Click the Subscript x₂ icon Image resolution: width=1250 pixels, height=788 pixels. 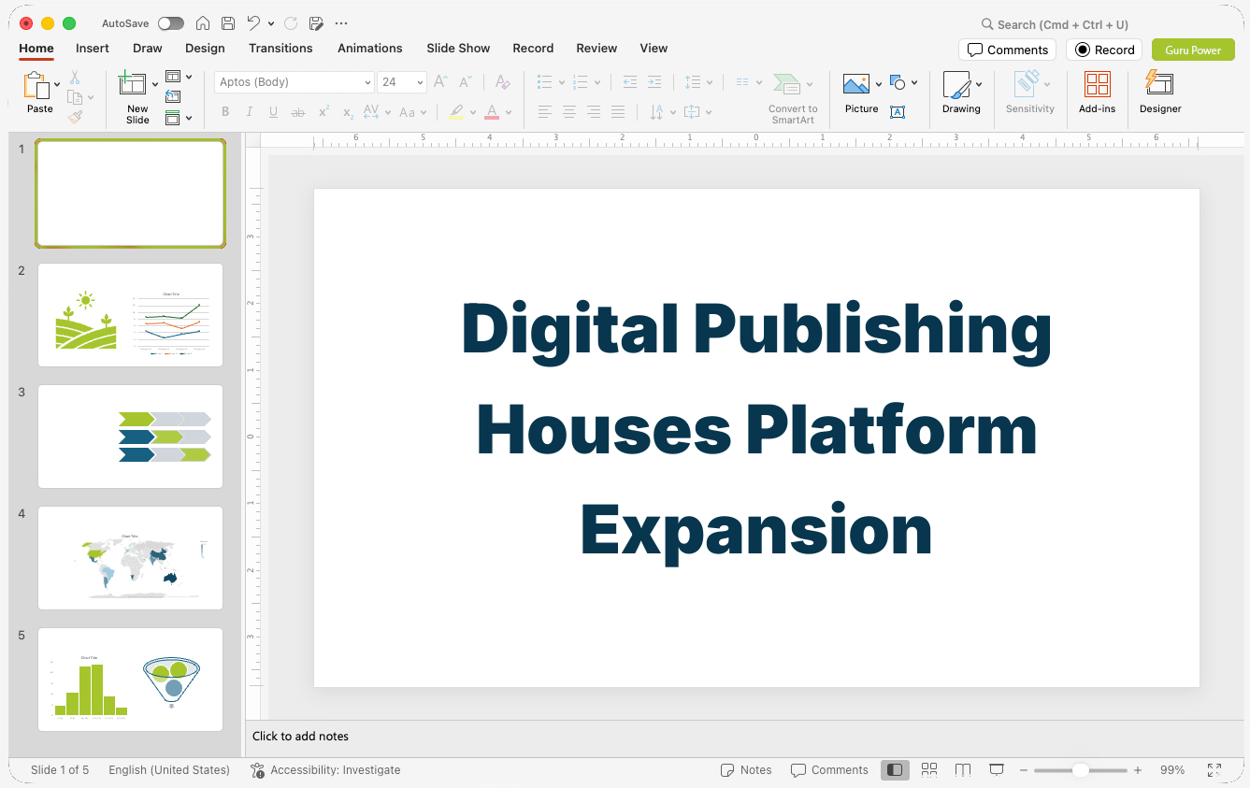point(348,112)
